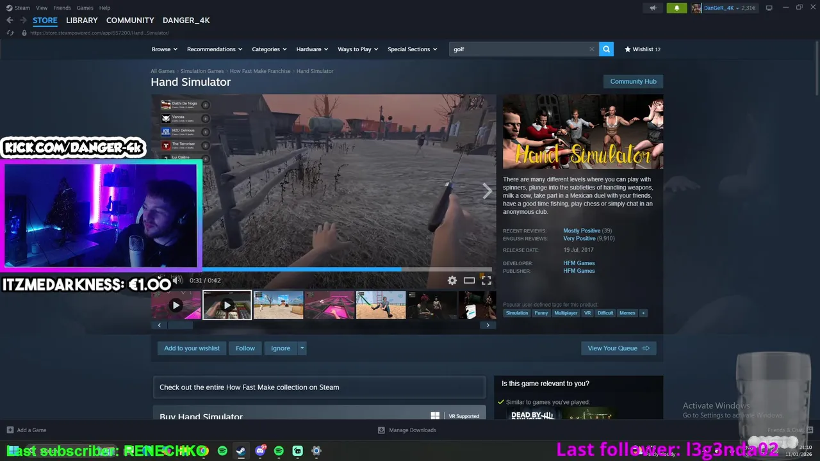Switch to the COMMUNITY tab
Screen dimensions: 820x461
(130, 20)
